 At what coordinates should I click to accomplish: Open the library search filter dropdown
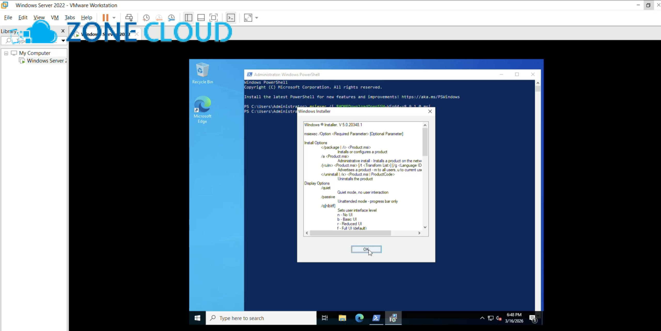pyautogui.click(x=63, y=40)
